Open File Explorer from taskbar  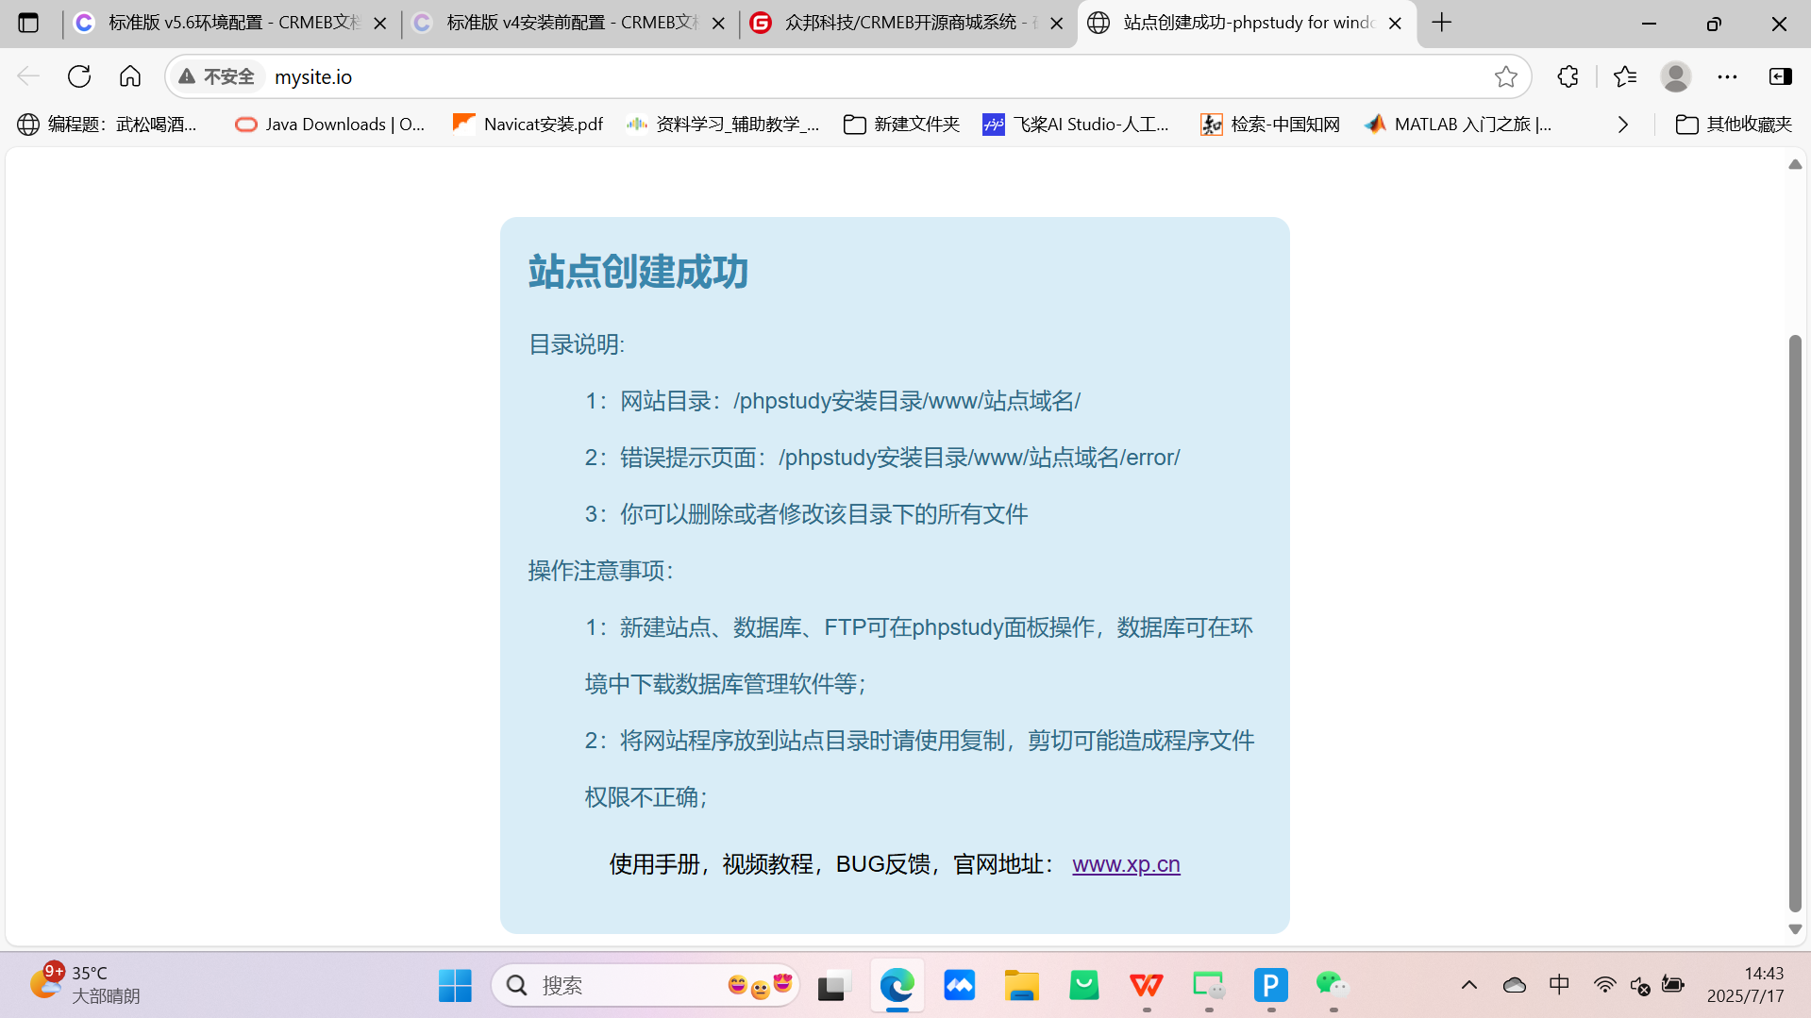point(1021,985)
